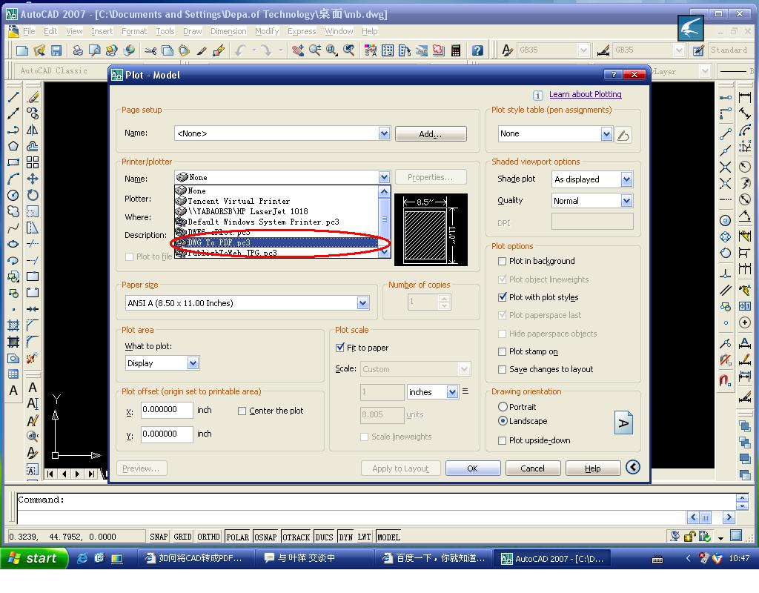Open Paper size ANSI A dropdown
This screenshot has height=593, width=759.
pyautogui.click(x=362, y=303)
